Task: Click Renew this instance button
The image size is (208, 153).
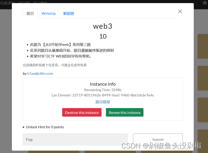Action: click(125, 112)
